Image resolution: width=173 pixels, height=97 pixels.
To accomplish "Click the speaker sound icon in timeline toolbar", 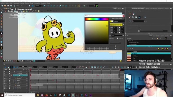I will [x=14, y=67].
